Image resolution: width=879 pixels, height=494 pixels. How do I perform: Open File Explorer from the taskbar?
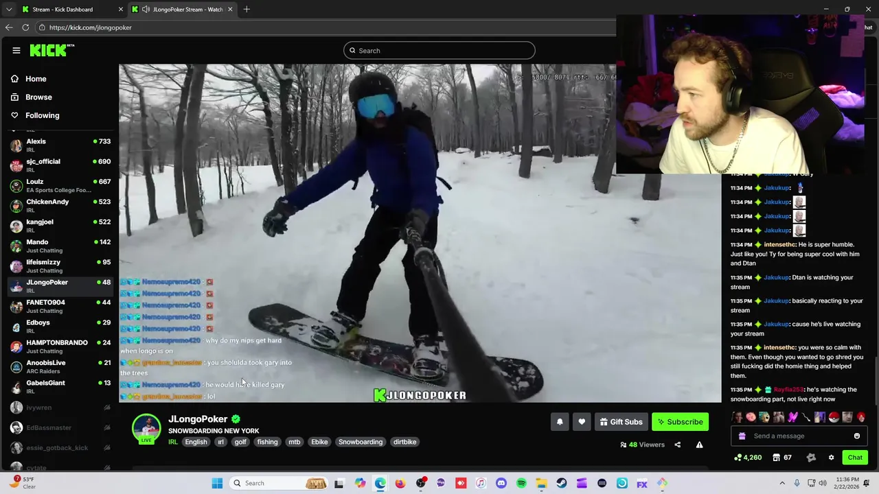pyautogui.click(x=542, y=483)
